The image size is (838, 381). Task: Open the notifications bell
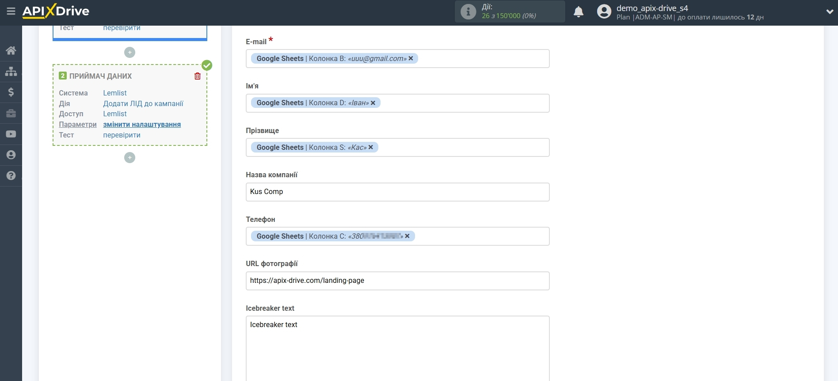point(579,11)
